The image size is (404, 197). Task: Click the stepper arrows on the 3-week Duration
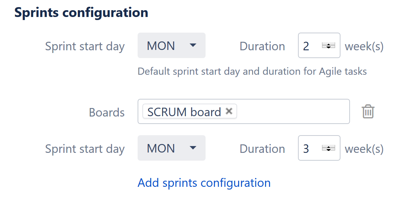[328, 148]
